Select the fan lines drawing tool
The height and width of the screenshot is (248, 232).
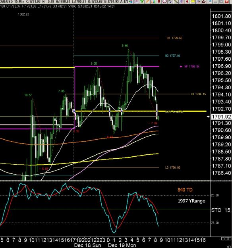click(x=181, y=2)
